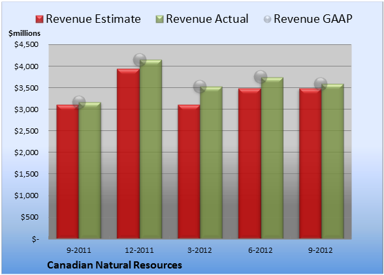Click the '3-2012' x-axis label
Viewport: 384px width, 275px height.
pos(200,250)
